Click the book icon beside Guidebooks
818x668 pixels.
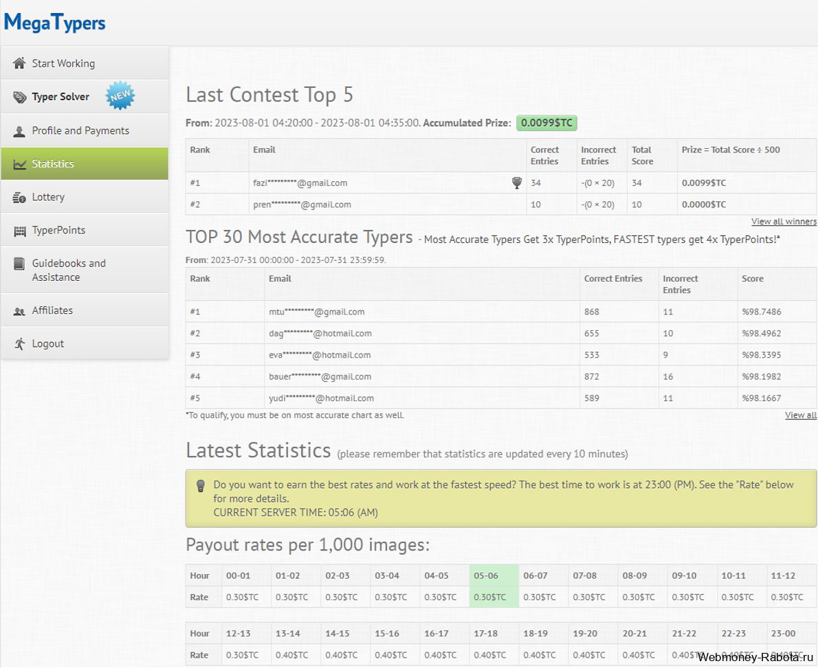coord(19,264)
